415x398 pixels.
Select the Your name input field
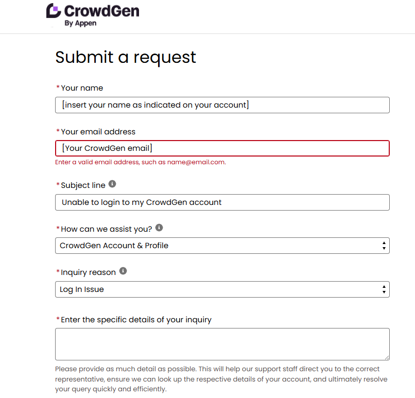(222, 105)
